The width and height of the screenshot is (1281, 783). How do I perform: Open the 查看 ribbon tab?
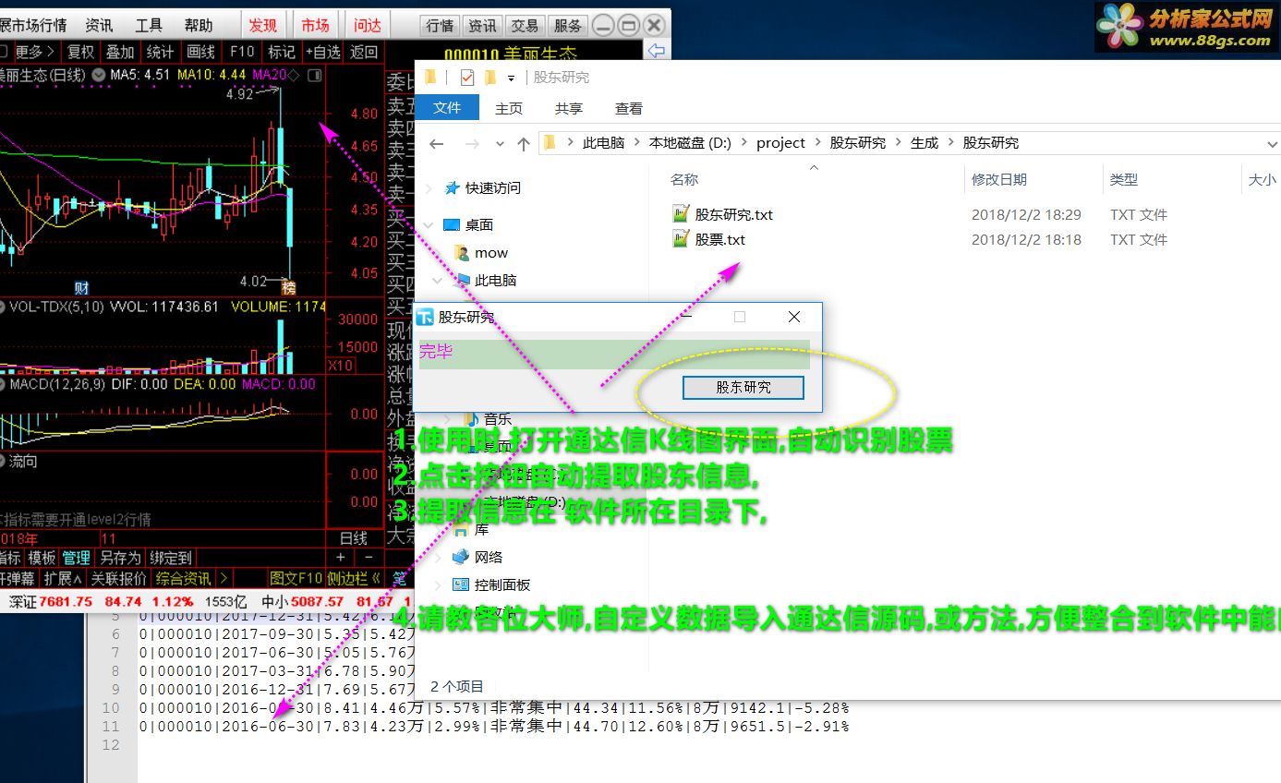[629, 108]
